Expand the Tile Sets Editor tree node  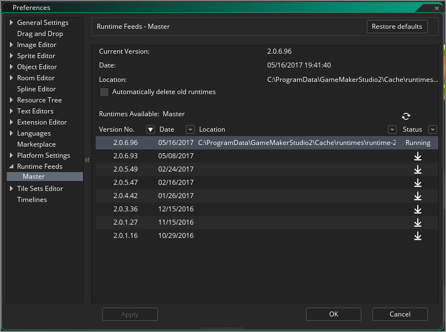12,189
